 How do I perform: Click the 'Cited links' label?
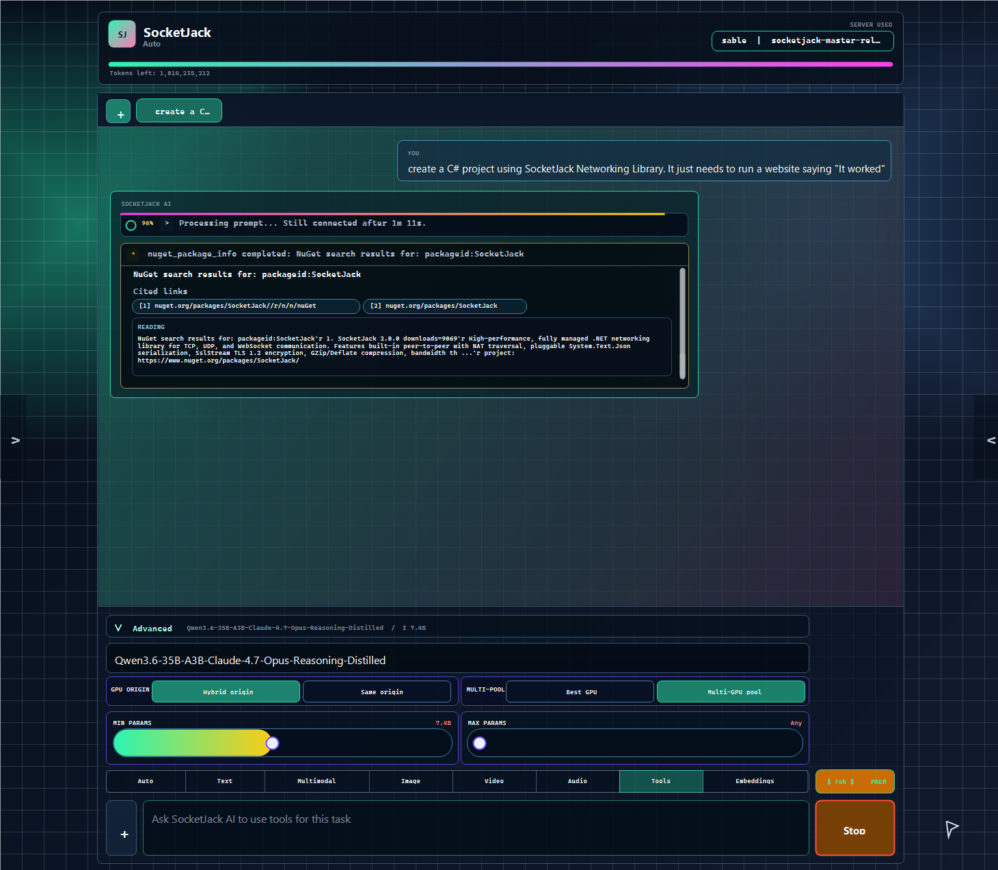coord(160,291)
